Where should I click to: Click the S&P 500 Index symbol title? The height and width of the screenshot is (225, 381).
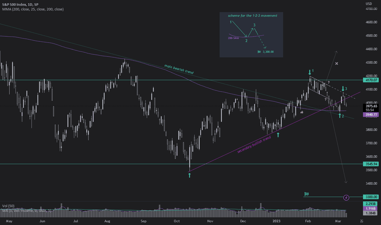pyautogui.click(x=20, y=4)
